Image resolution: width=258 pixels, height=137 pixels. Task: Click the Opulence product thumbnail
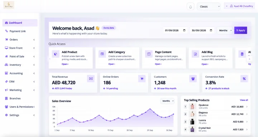tap(192, 107)
